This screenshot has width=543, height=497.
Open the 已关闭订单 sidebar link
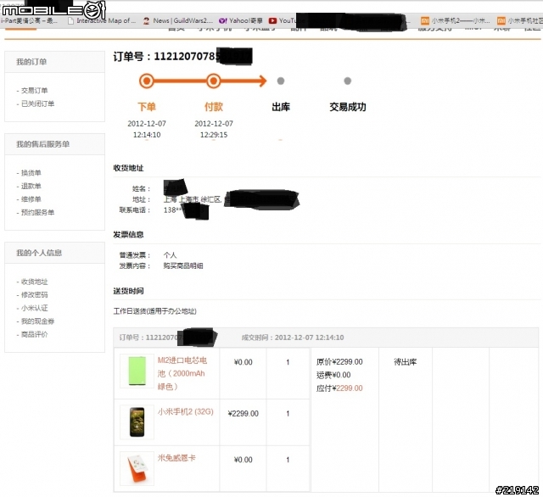click(x=37, y=103)
